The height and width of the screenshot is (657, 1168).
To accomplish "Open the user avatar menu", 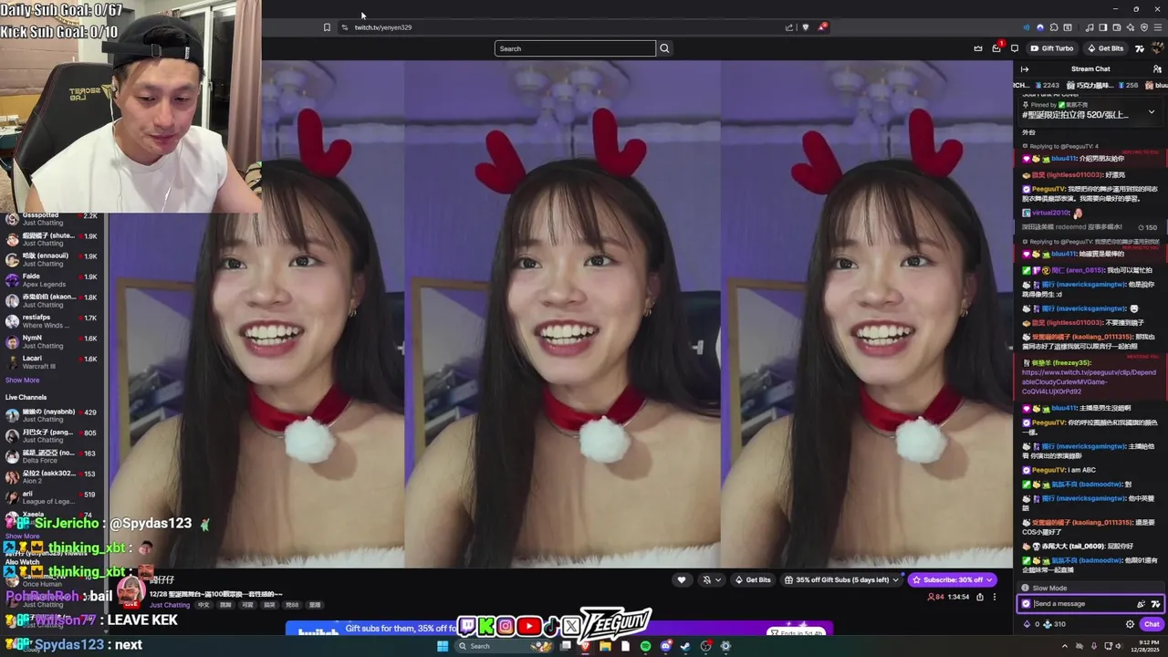I will click(1157, 48).
